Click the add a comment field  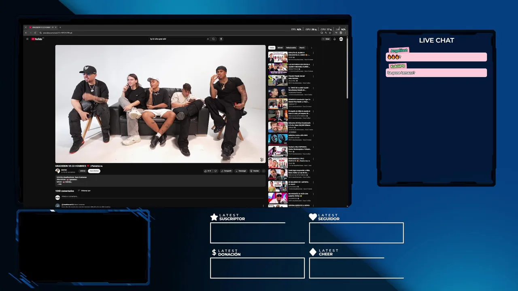click(x=162, y=197)
